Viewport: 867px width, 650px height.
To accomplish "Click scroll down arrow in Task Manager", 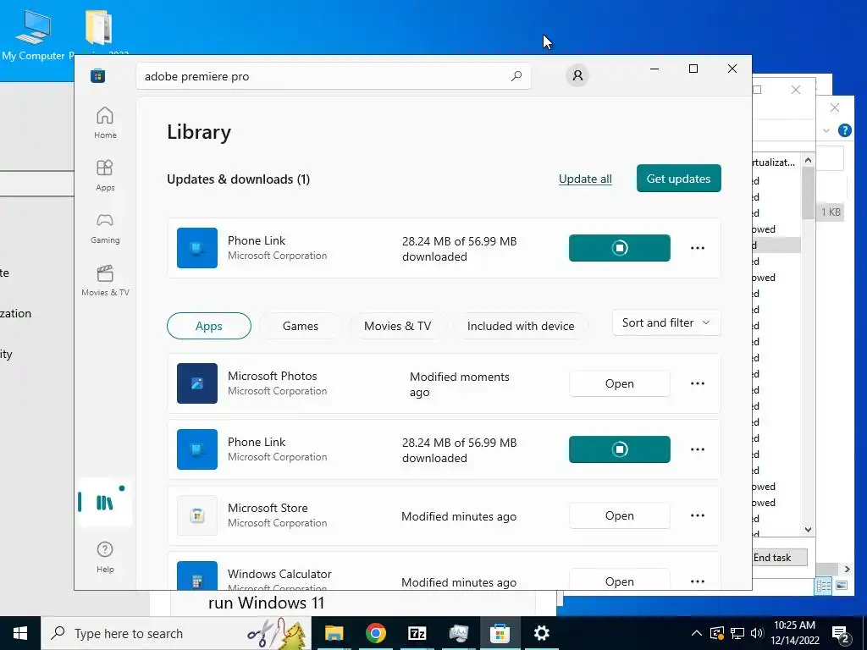I will point(808,530).
